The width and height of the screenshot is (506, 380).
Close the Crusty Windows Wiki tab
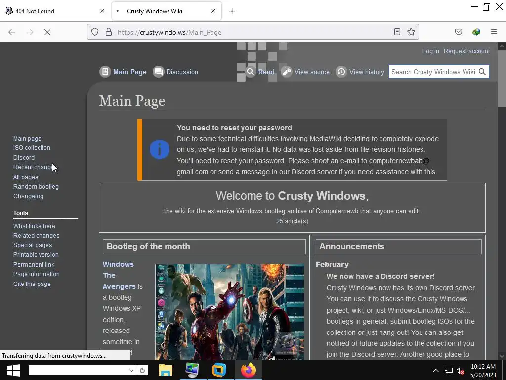213,11
